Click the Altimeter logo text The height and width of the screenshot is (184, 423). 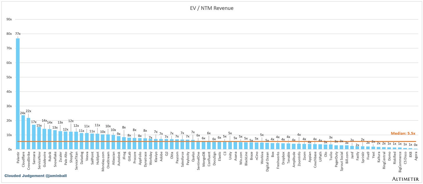pos(406,179)
